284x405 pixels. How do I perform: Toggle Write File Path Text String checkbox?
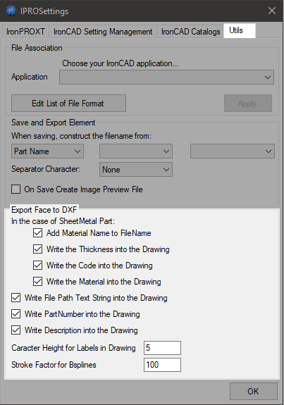16,298
